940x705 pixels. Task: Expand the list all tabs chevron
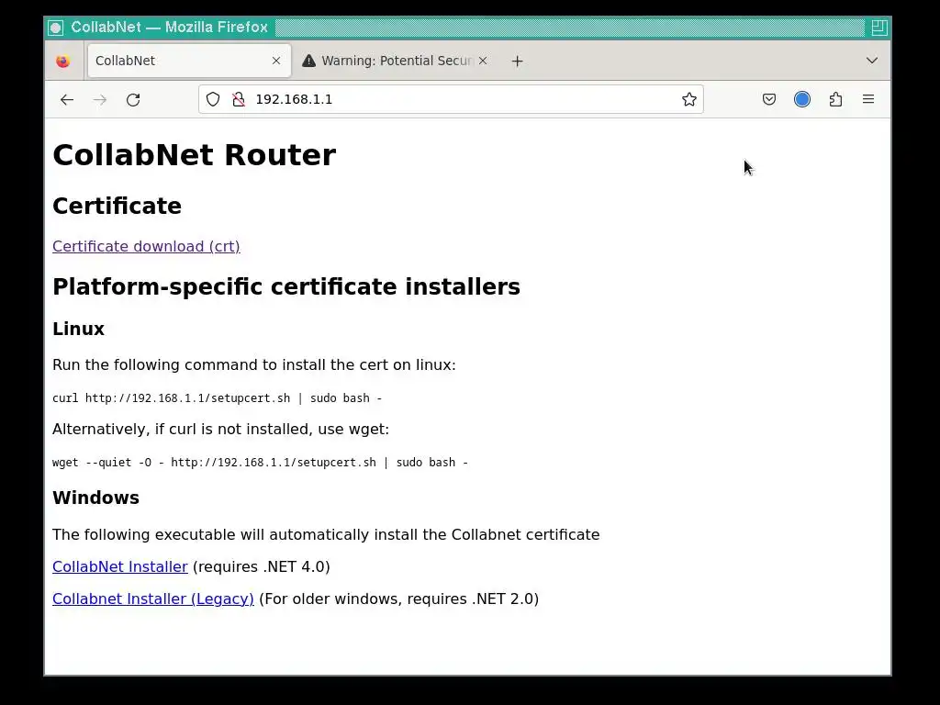pyautogui.click(x=872, y=61)
